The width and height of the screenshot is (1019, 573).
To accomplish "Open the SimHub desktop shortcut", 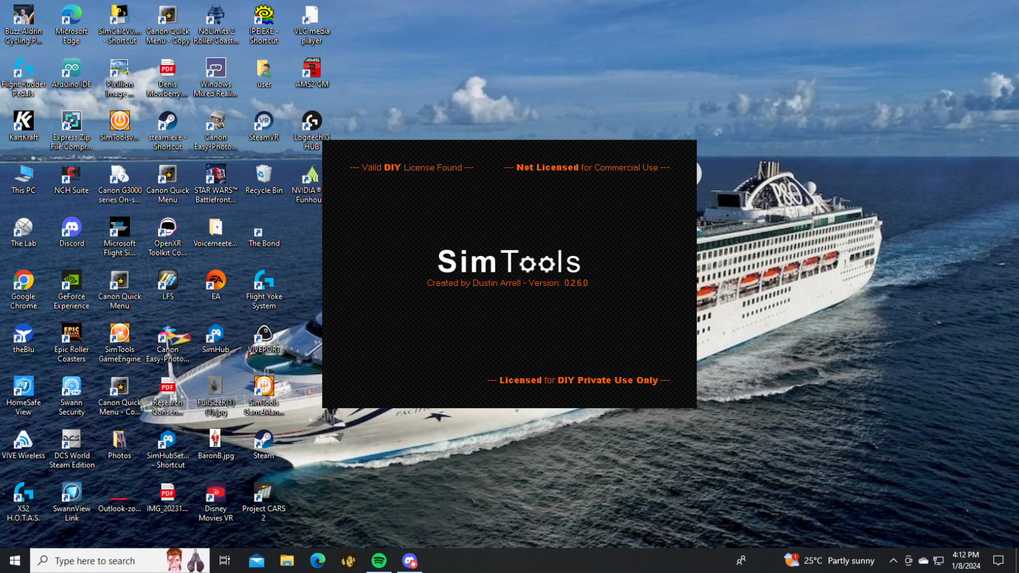I will [x=216, y=338].
